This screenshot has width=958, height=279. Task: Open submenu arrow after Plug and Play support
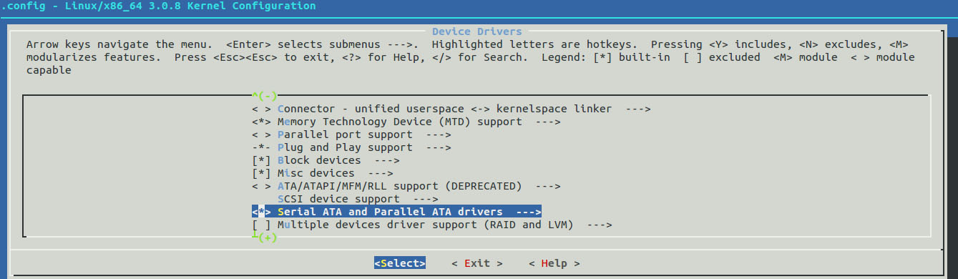[438, 147]
